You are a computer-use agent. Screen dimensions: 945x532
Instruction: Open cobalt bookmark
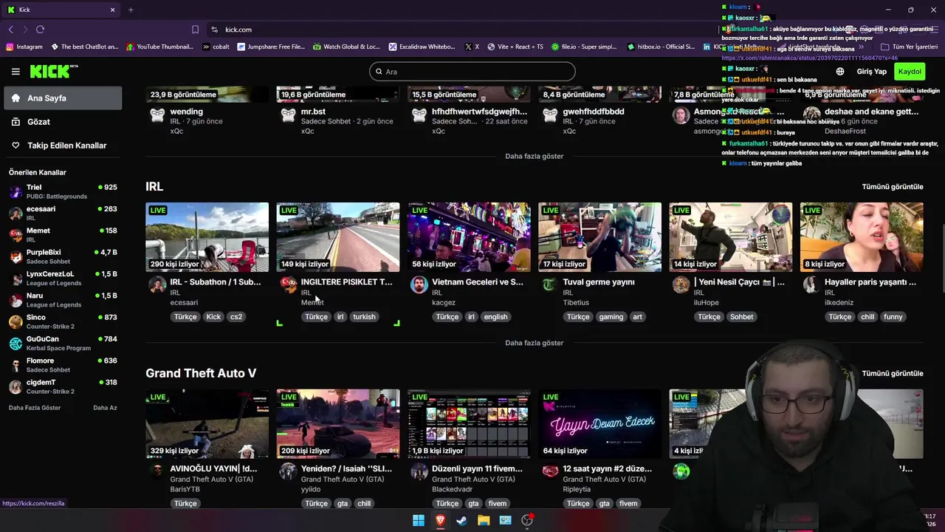[216, 47]
